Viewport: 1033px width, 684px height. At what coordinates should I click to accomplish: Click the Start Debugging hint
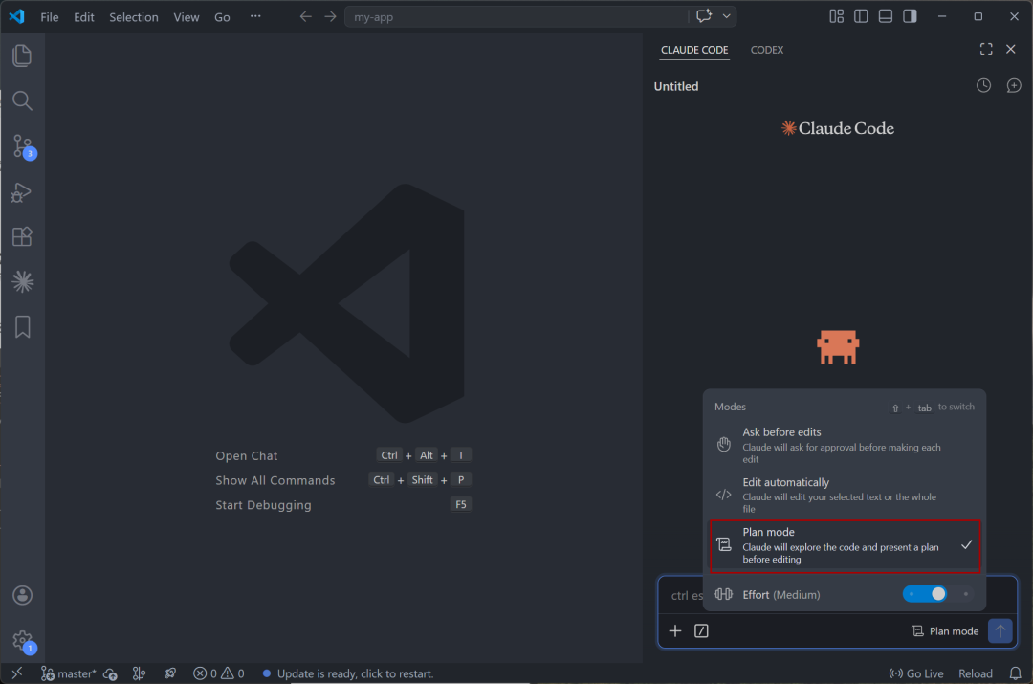263,505
